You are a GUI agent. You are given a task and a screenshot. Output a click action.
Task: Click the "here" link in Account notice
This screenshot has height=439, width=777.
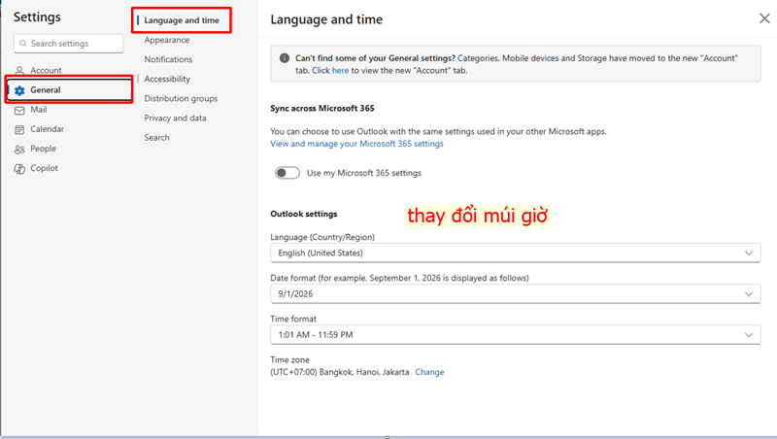point(340,71)
